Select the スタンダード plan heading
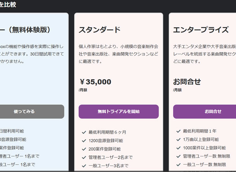236x172 pixels. (100, 30)
